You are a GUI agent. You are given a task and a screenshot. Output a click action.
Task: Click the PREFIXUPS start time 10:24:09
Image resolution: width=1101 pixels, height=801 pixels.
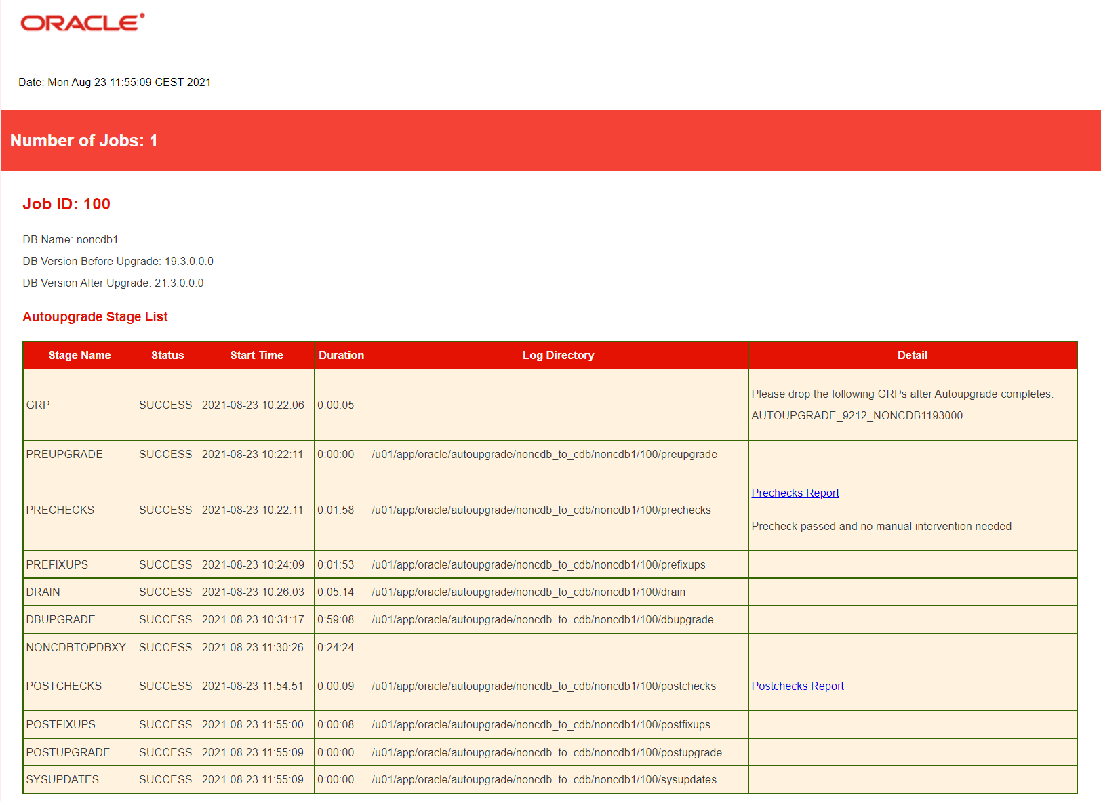click(253, 564)
